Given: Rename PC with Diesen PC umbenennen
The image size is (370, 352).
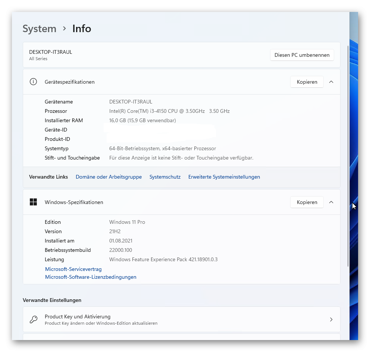Looking at the screenshot, I should (302, 55).
